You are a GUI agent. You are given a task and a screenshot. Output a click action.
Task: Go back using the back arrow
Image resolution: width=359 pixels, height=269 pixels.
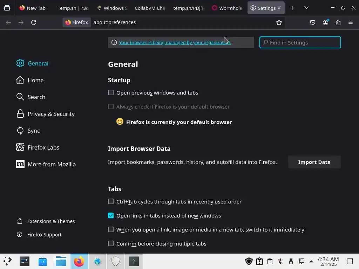coord(8,22)
